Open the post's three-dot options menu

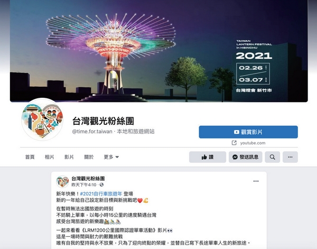pyautogui.click(x=256, y=181)
